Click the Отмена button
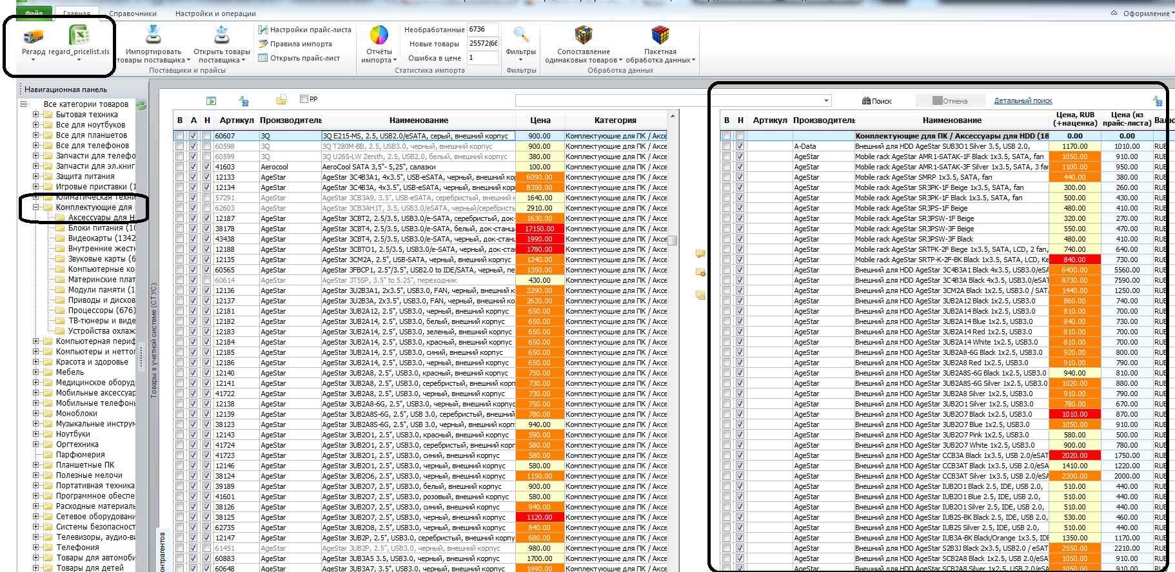This screenshot has height=572, width=1175. 951,101
